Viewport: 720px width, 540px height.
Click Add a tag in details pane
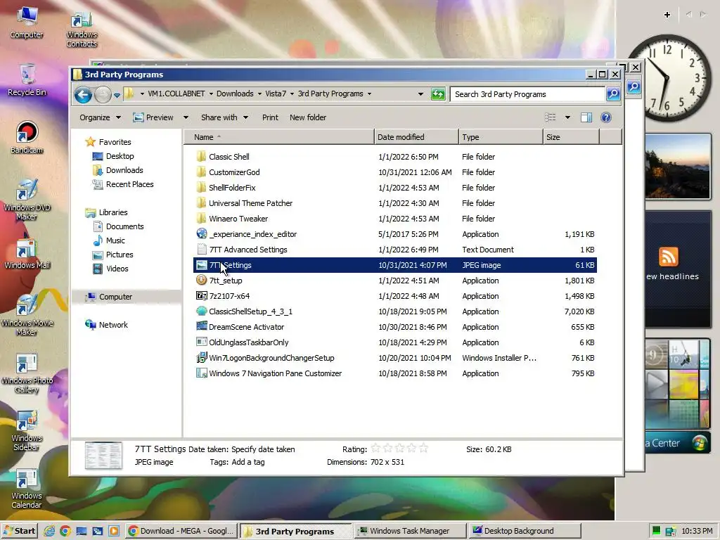coord(248,463)
